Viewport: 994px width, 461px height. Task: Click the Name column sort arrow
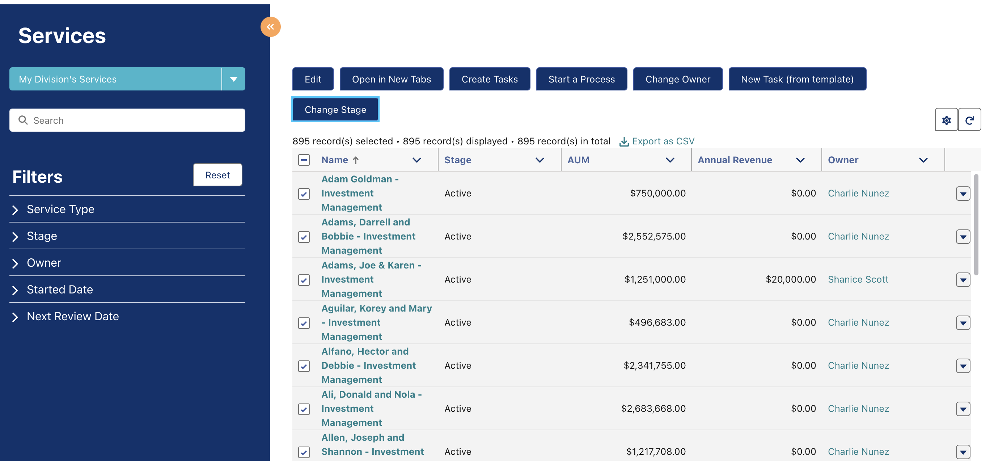click(x=356, y=160)
